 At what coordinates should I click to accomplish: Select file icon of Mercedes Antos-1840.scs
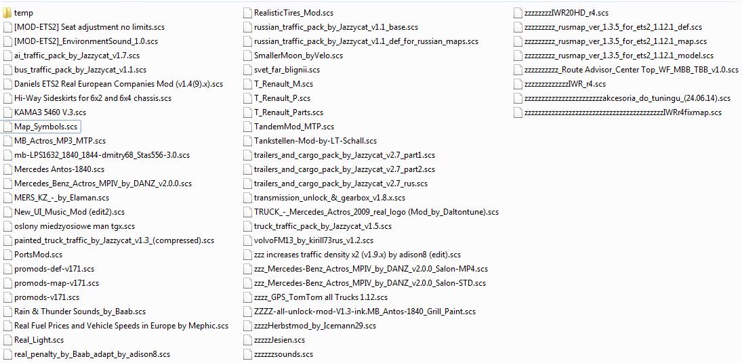coord(7,169)
